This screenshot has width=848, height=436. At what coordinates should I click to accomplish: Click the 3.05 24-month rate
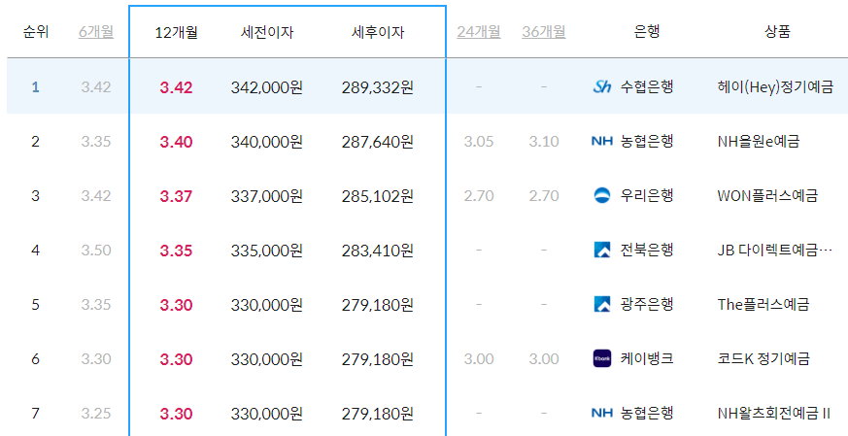click(479, 142)
